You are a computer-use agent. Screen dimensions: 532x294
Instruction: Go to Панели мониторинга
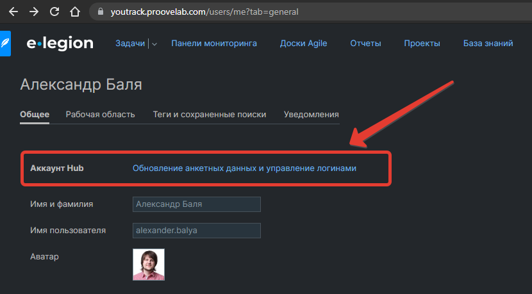(x=214, y=44)
